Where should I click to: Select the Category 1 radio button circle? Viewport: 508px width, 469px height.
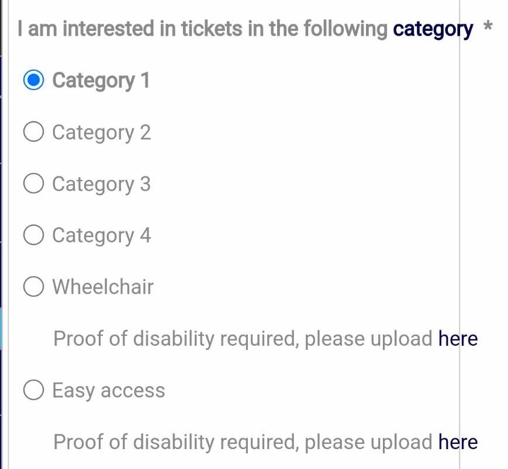coord(34,80)
